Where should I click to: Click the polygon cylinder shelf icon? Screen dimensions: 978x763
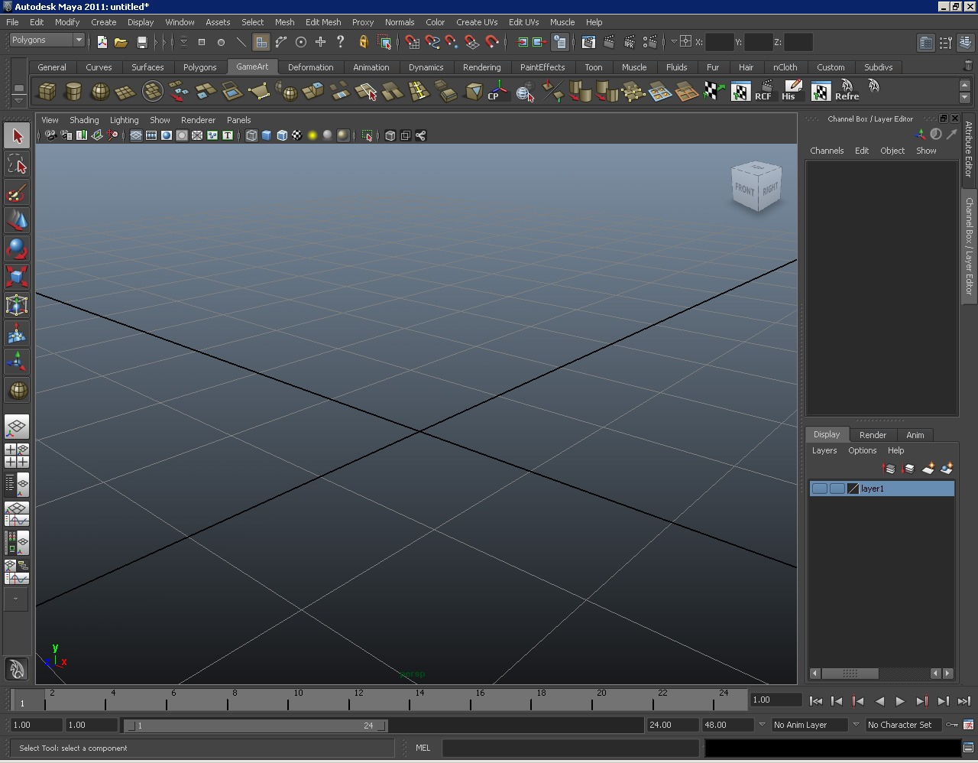pyautogui.click(x=73, y=93)
